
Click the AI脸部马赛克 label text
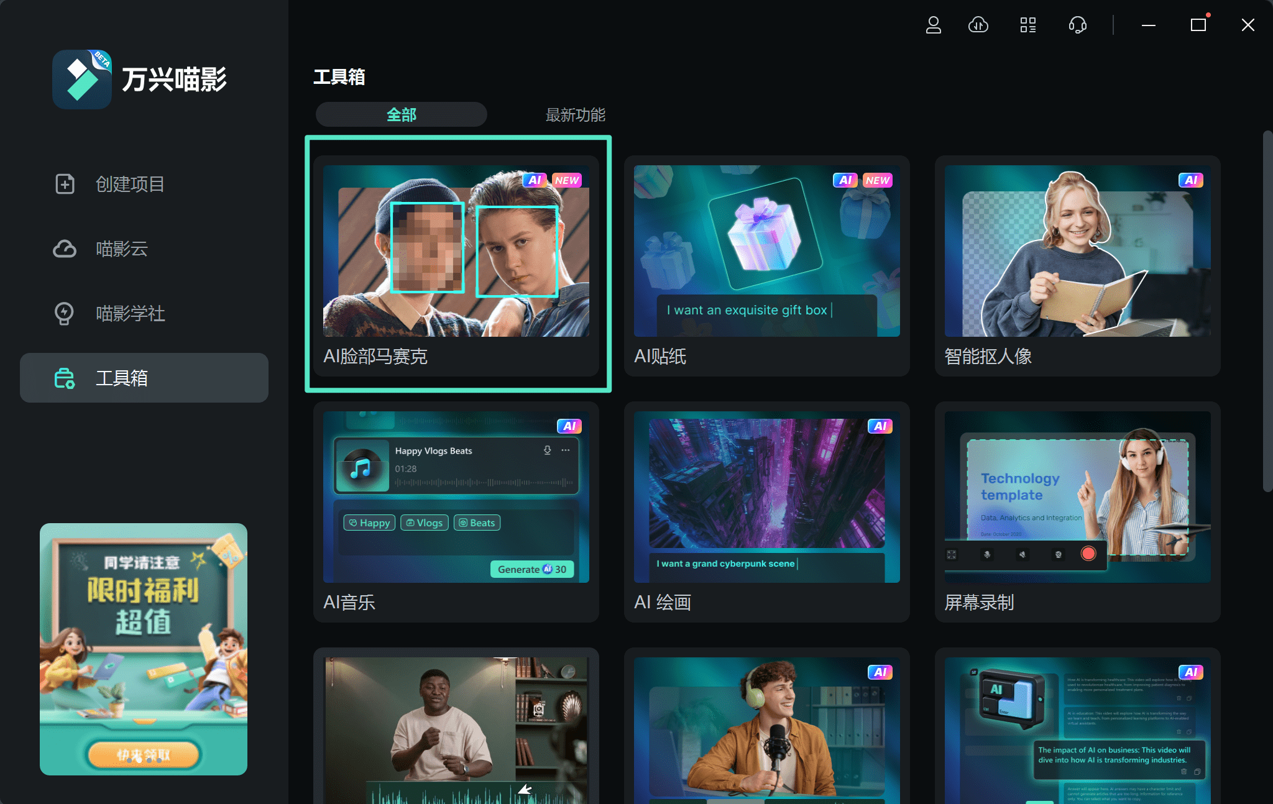point(375,356)
